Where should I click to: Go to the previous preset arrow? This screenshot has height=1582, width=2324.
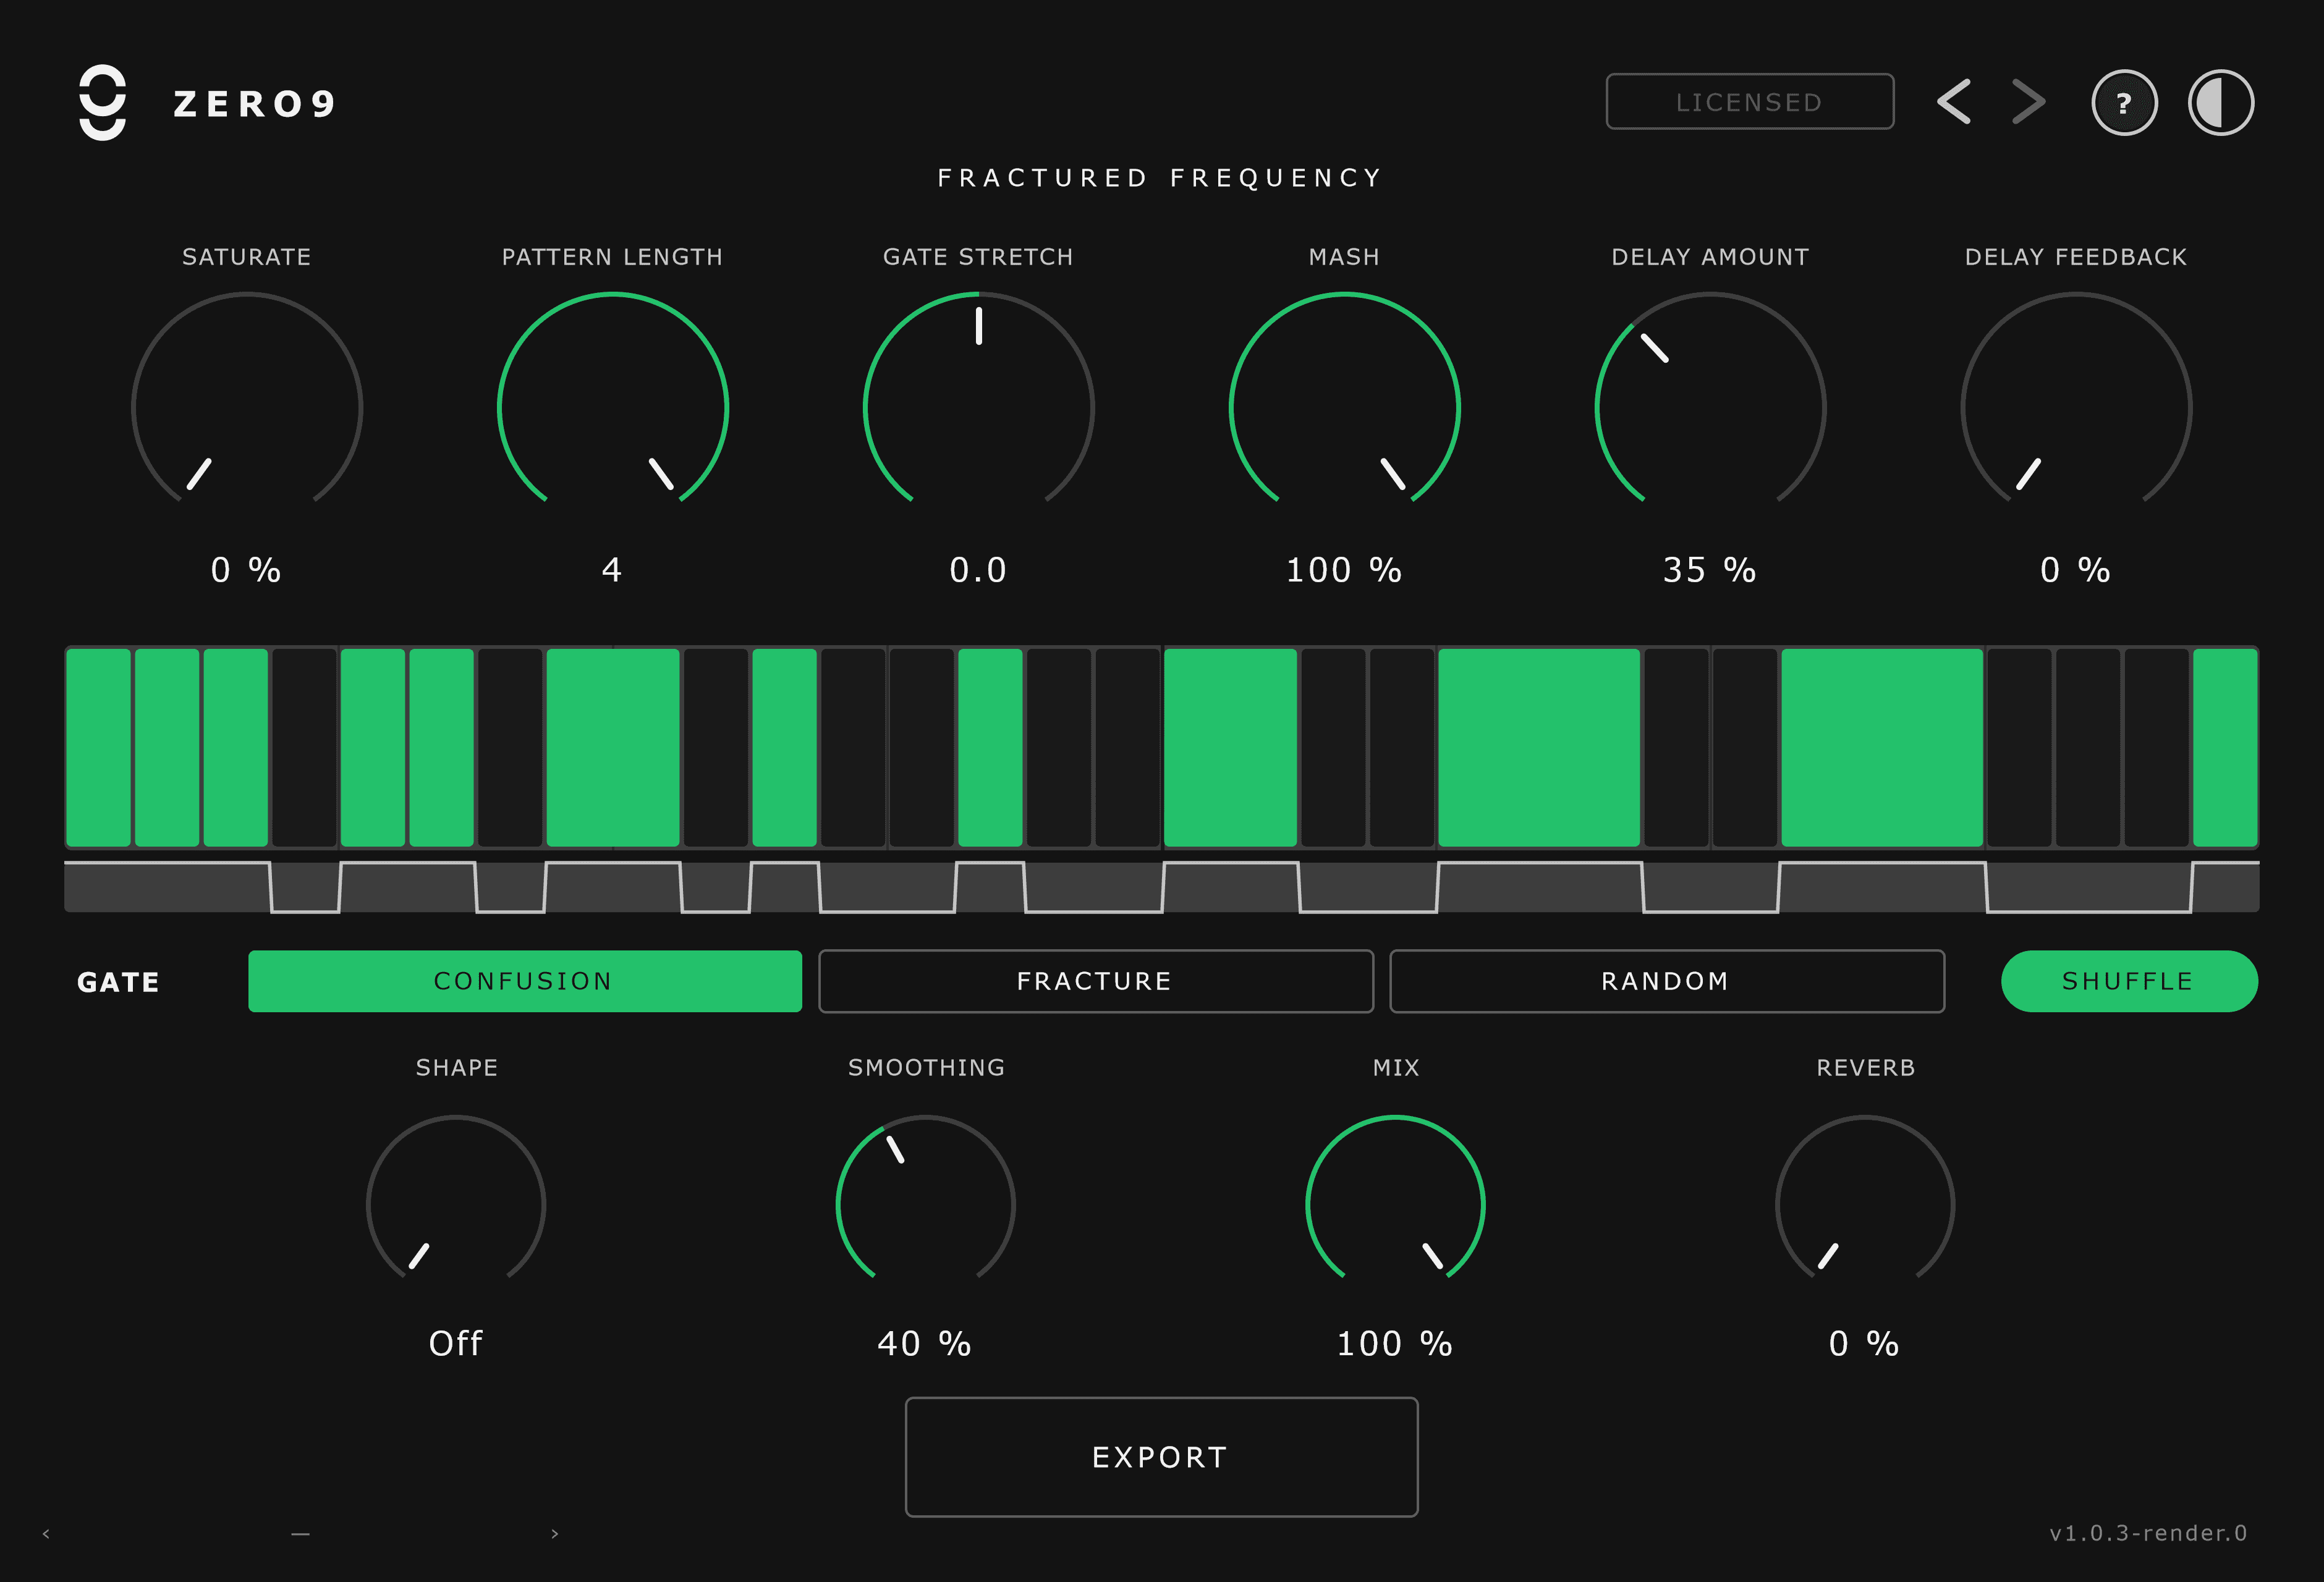pyautogui.click(x=1953, y=102)
